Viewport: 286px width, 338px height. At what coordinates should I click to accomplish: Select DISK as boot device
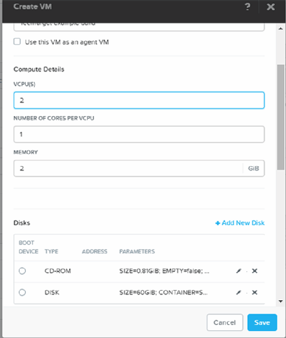pos(22,292)
